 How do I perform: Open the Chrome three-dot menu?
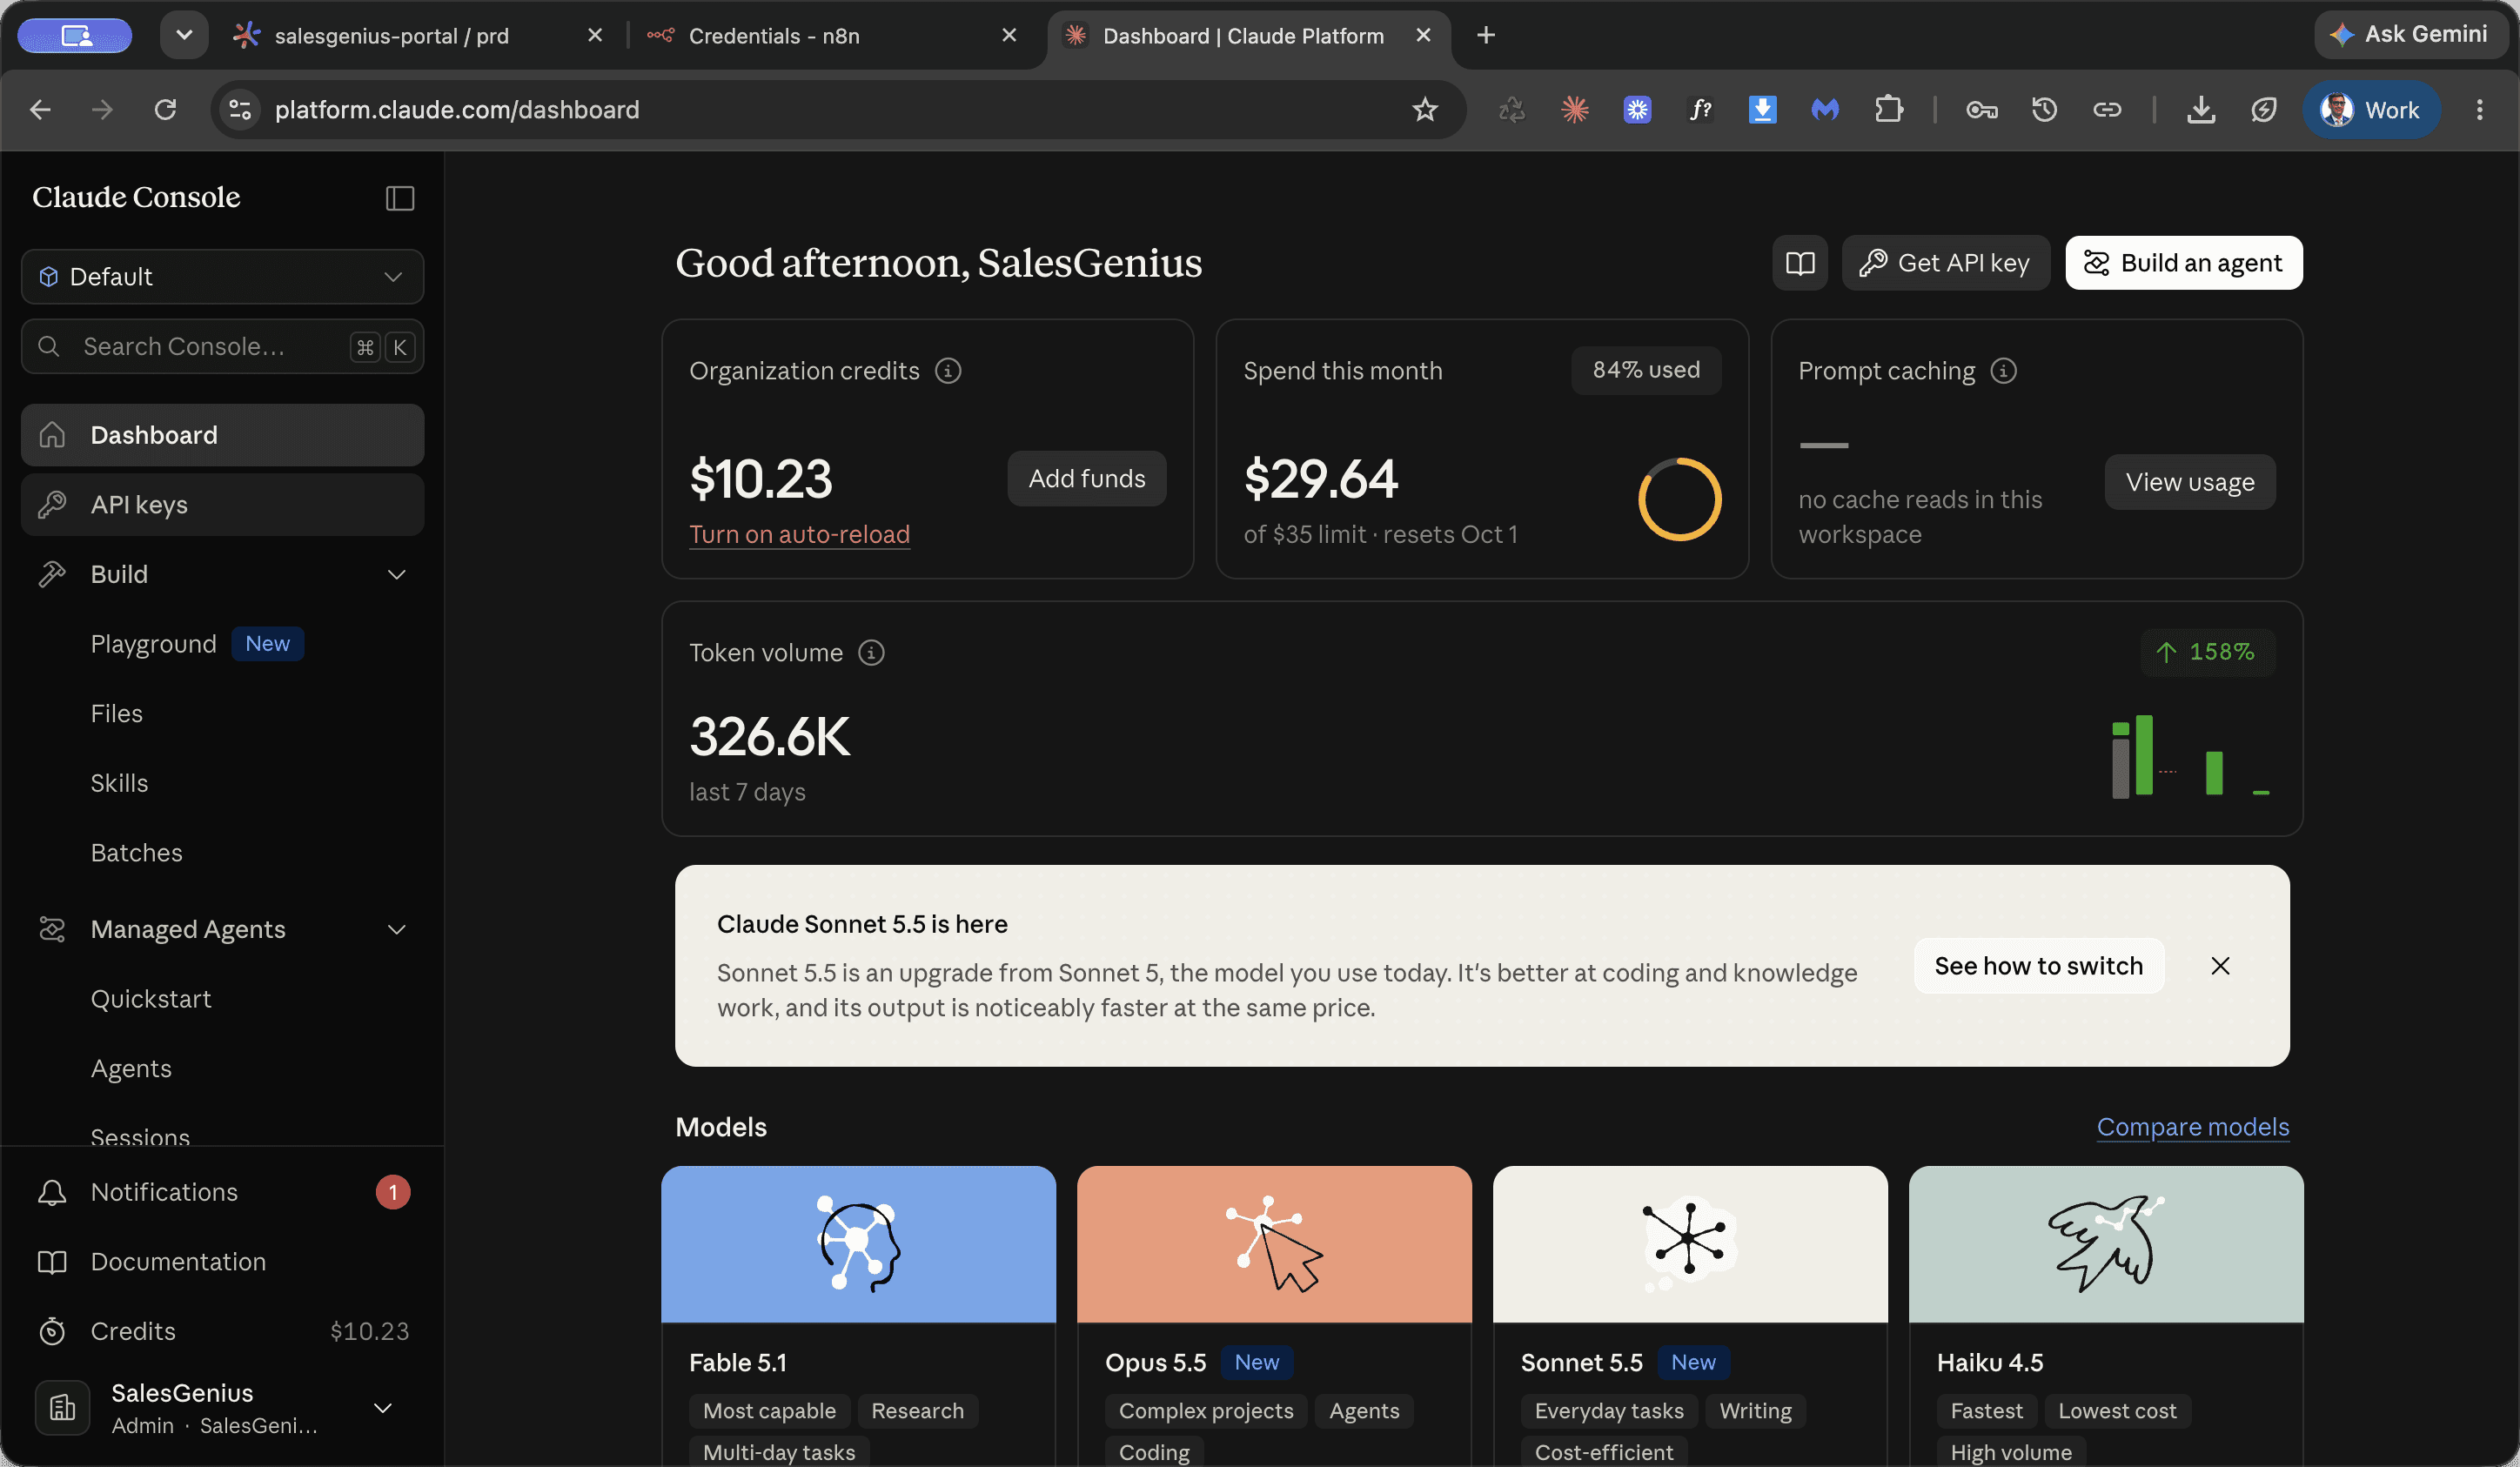pos(2480,110)
